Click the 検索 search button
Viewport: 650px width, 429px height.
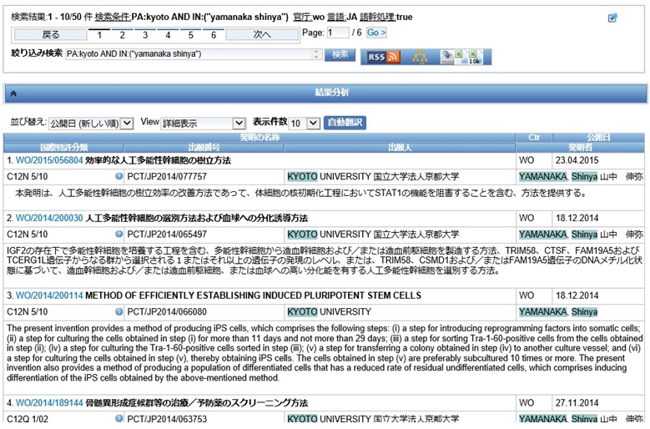(340, 54)
